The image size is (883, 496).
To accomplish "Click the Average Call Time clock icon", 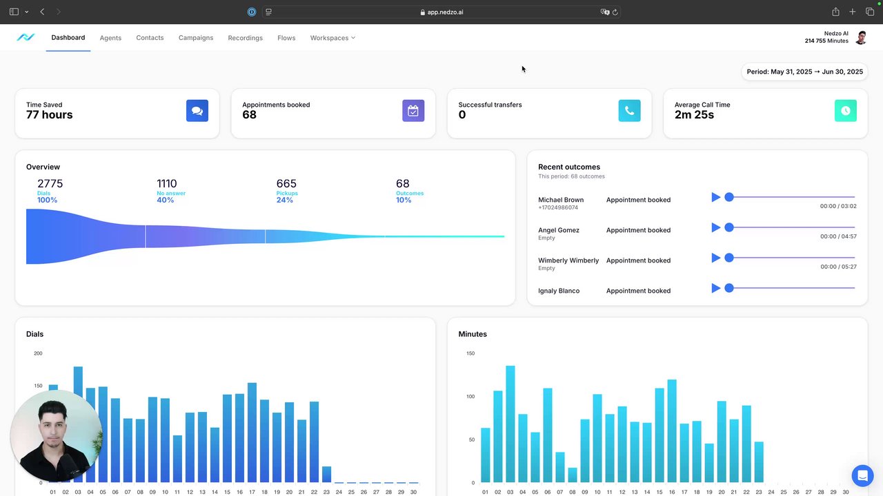I will point(846,111).
